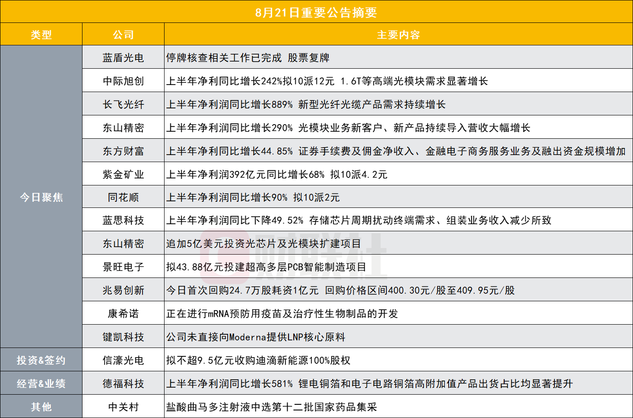Select company cell "紫金矿业"
The image size is (633, 418).
(x=124, y=174)
